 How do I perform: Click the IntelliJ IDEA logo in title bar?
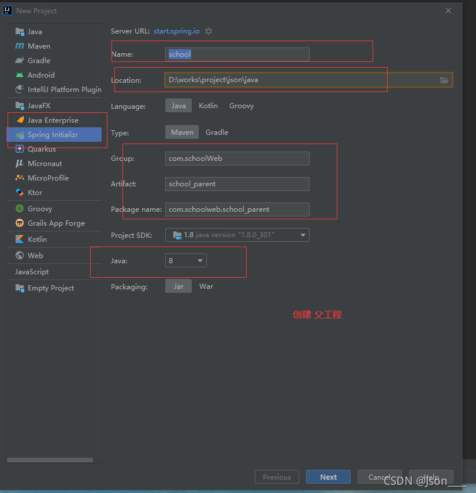point(8,10)
